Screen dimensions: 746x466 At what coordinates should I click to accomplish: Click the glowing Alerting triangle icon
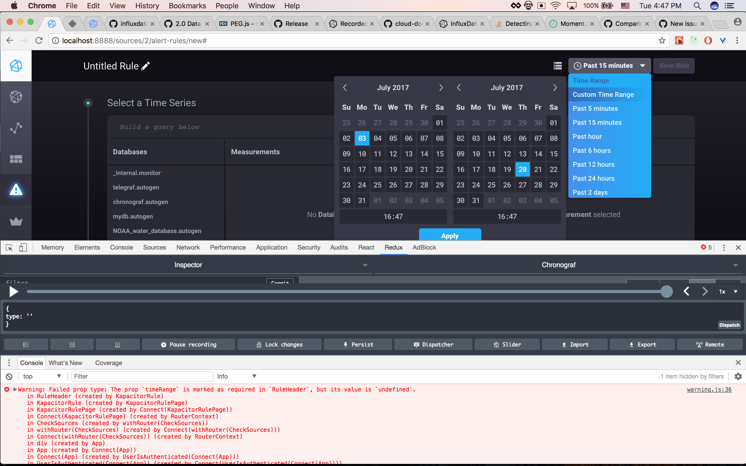16,190
